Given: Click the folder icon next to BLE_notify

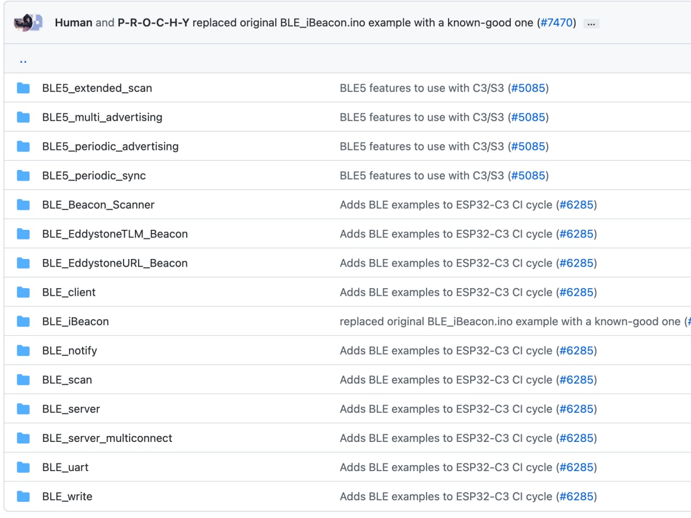Looking at the screenshot, I should pos(23,351).
